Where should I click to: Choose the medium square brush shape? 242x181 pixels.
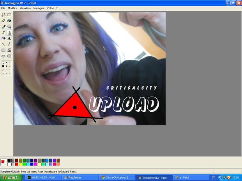[6, 66]
